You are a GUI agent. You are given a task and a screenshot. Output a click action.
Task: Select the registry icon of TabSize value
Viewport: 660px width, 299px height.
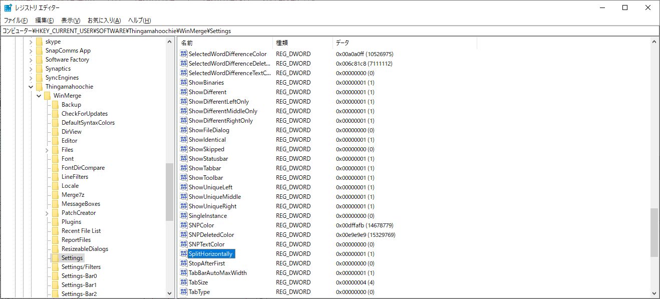coord(183,282)
